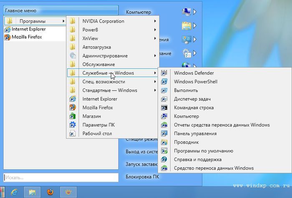This screenshot has height=198, width=292.
Task: Click the Windows Defender label
Action: [x=194, y=73]
